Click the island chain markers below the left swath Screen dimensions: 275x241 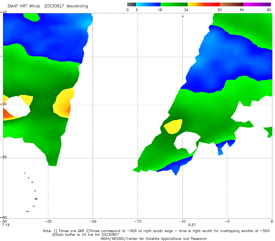click(31, 192)
